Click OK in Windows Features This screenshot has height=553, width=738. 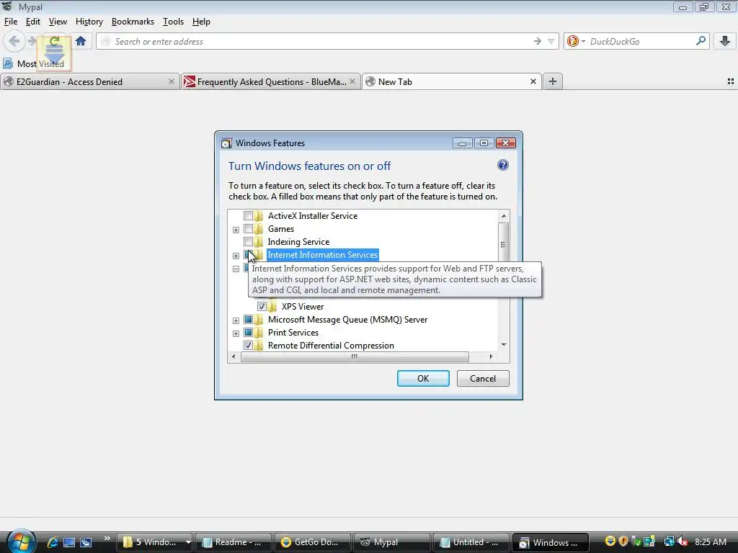coord(423,379)
